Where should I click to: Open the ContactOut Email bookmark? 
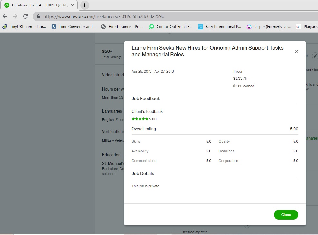click(x=171, y=26)
